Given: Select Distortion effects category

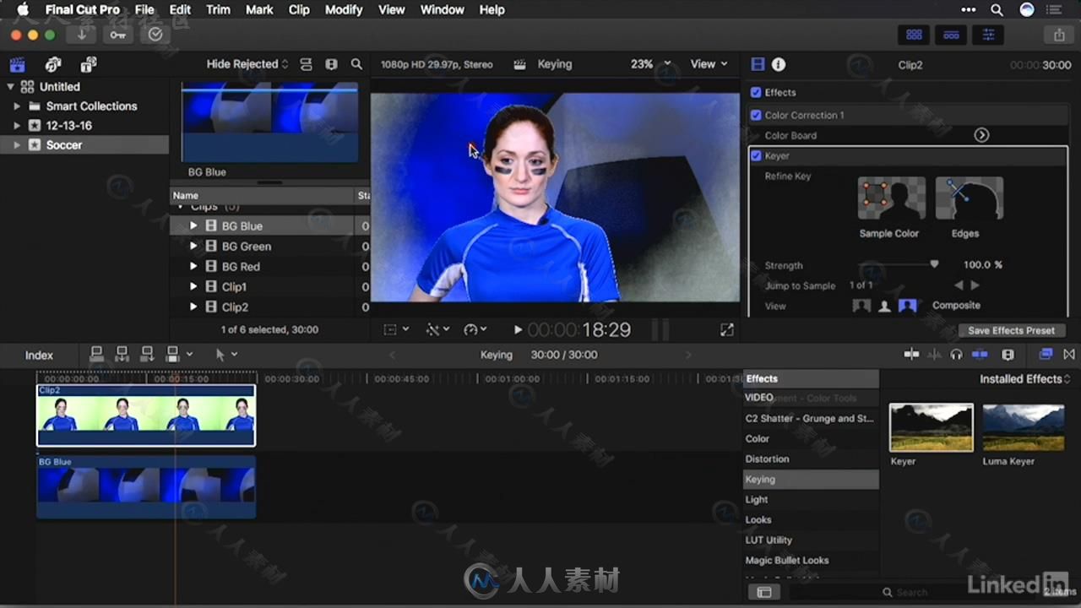Looking at the screenshot, I should 811,459.
